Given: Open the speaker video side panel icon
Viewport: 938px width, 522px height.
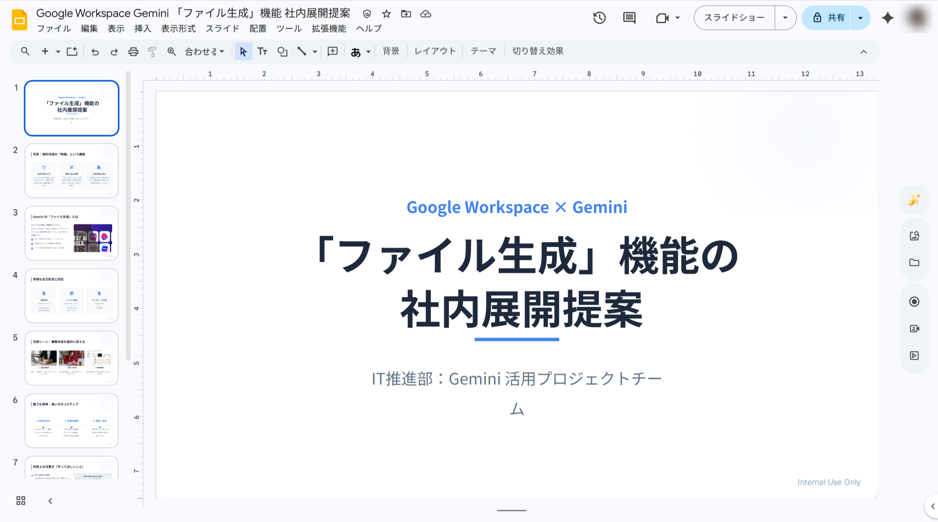Looking at the screenshot, I should (x=914, y=328).
